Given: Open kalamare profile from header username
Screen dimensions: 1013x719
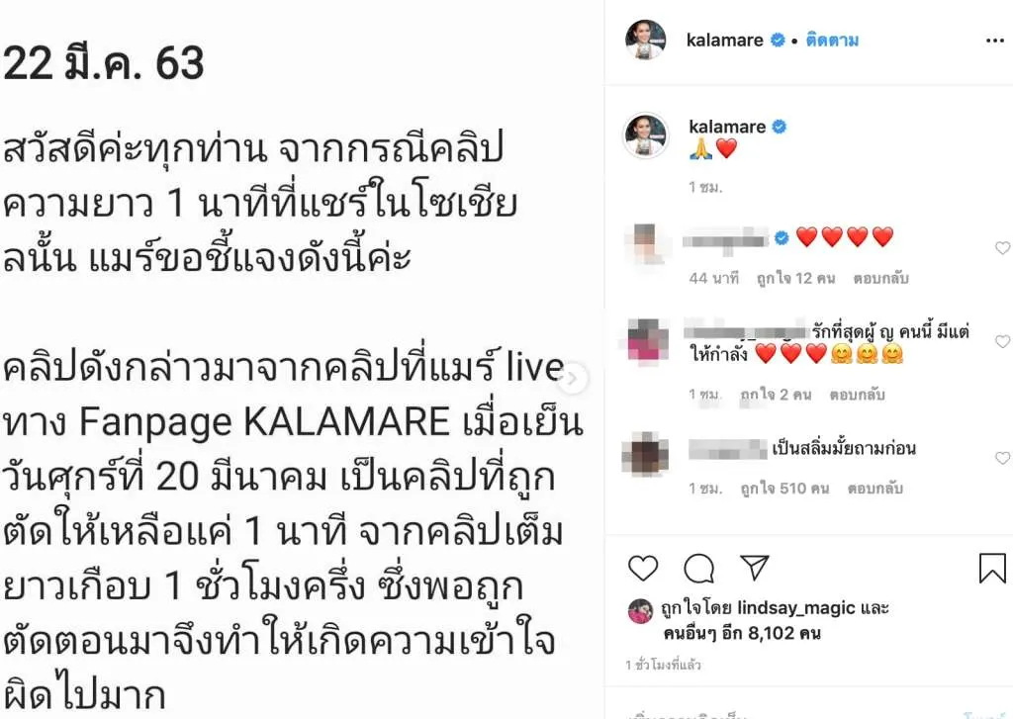Looking at the screenshot, I should coord(724,40).
